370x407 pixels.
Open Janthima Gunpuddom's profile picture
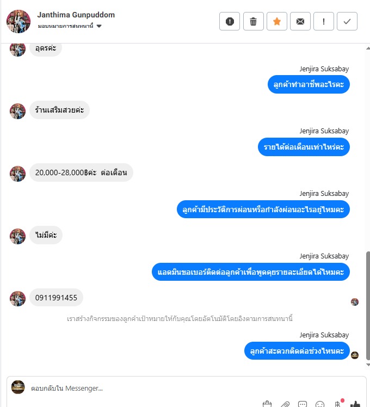point(18,22)
